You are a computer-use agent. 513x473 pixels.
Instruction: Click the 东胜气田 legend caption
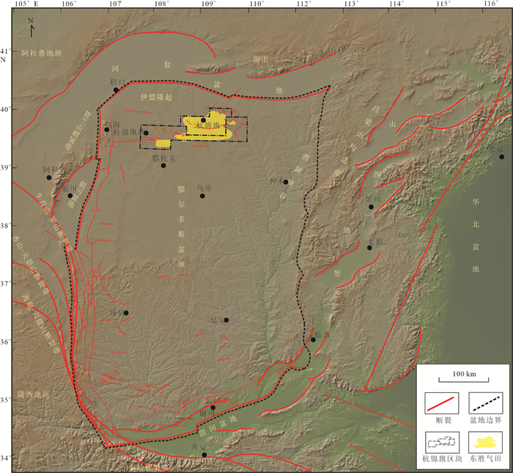point(485,459)
